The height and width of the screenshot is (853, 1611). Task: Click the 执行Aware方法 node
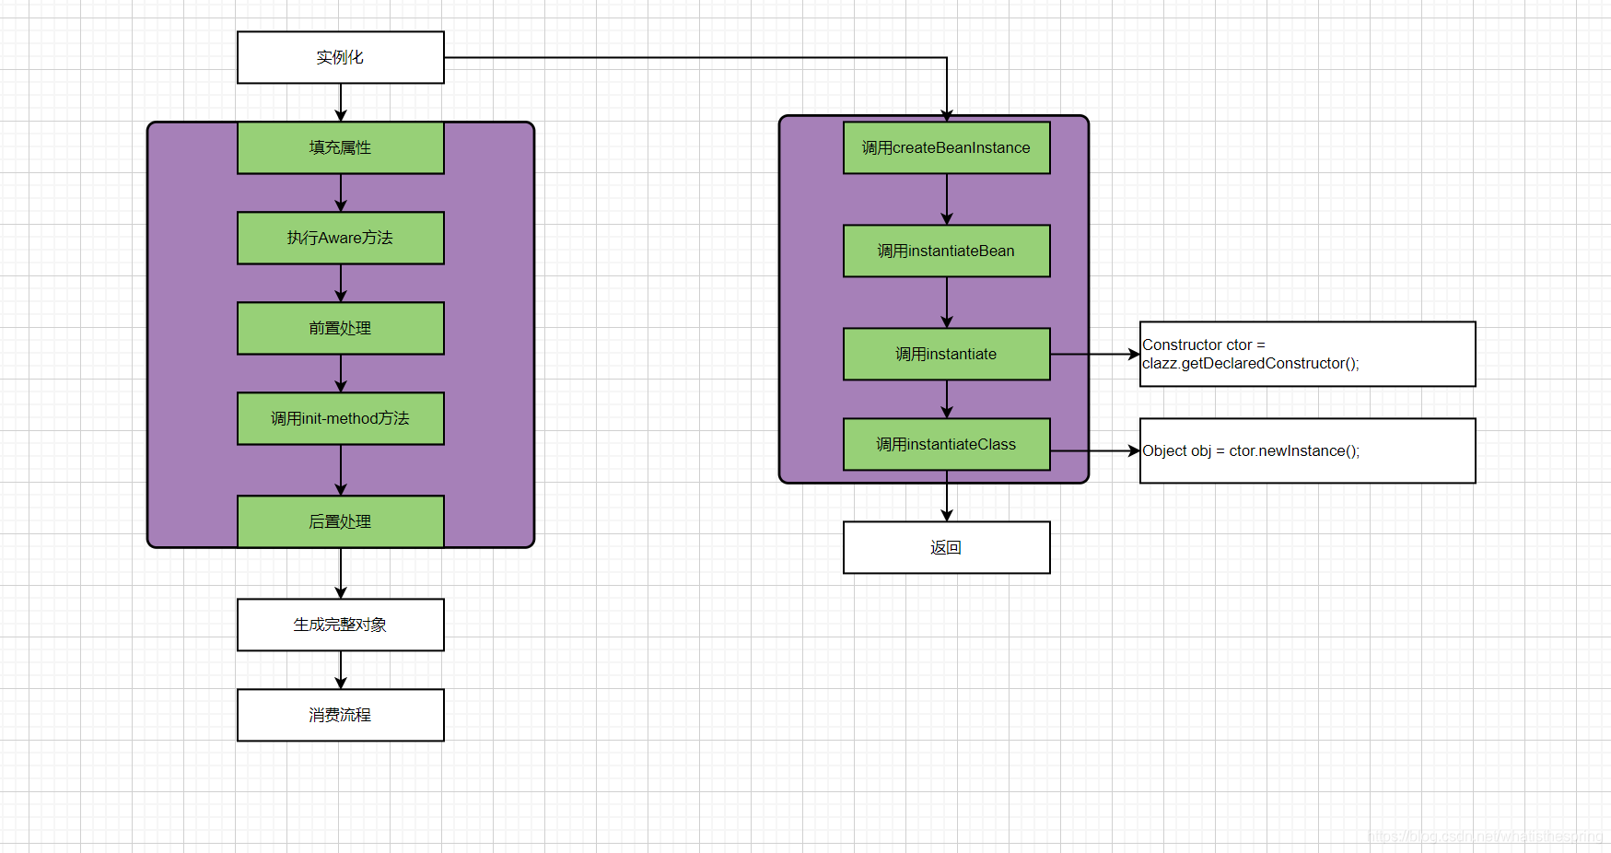click(341, 238)
